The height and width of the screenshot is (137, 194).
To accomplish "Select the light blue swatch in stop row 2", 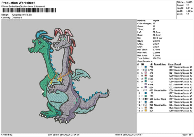I will (x=145, y=70).
